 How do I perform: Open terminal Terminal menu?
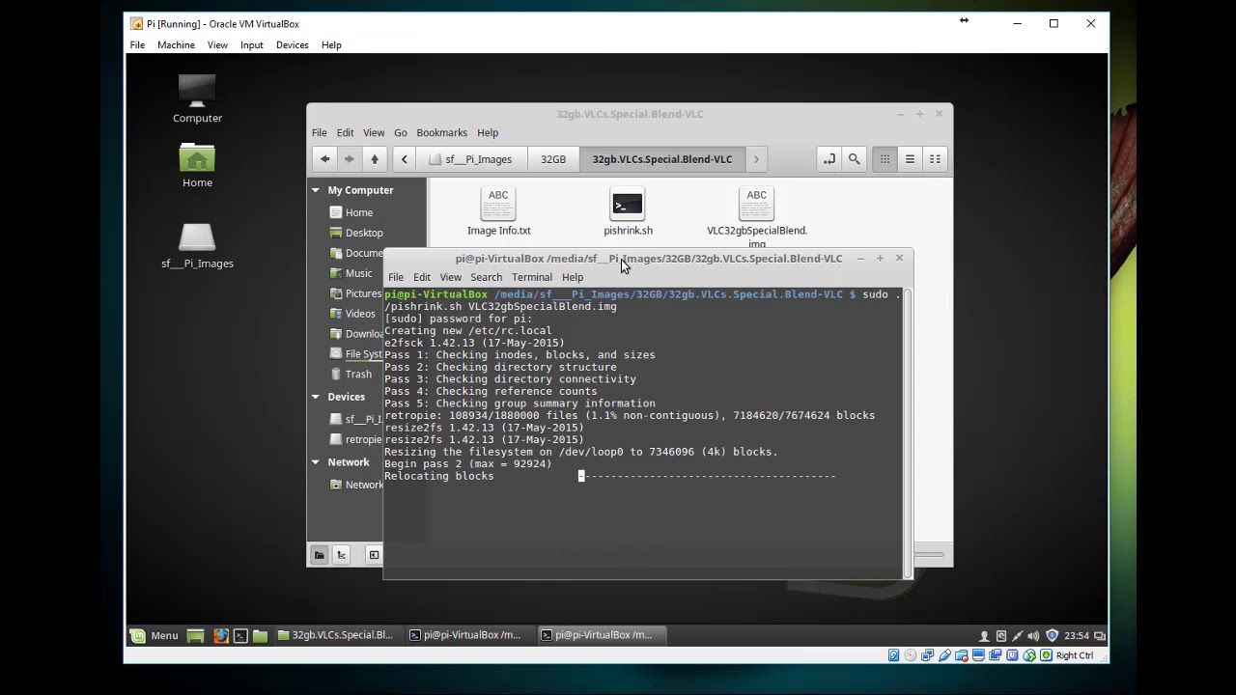[x=532, y=277]
